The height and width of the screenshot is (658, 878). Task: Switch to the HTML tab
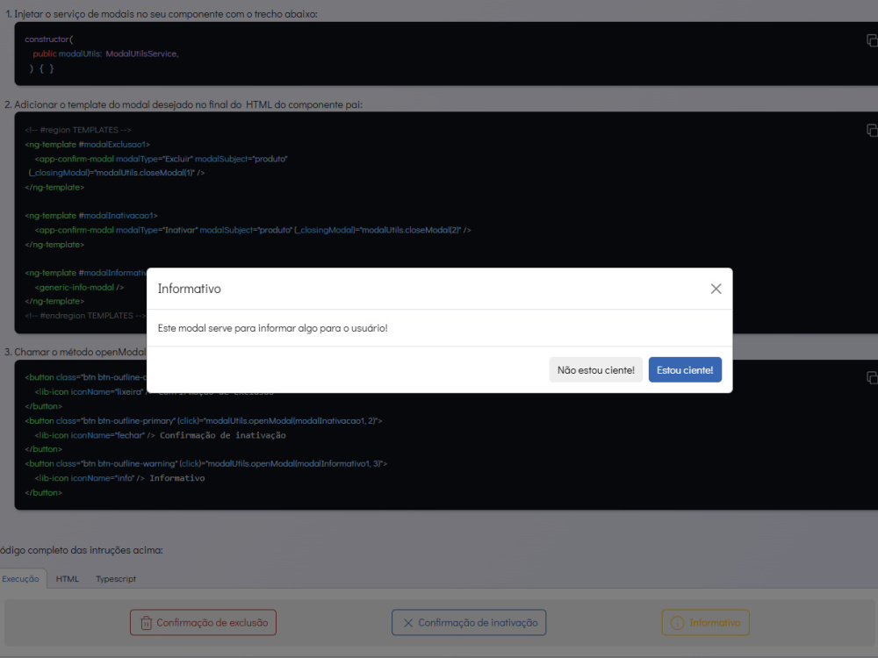tap(68, 578)
